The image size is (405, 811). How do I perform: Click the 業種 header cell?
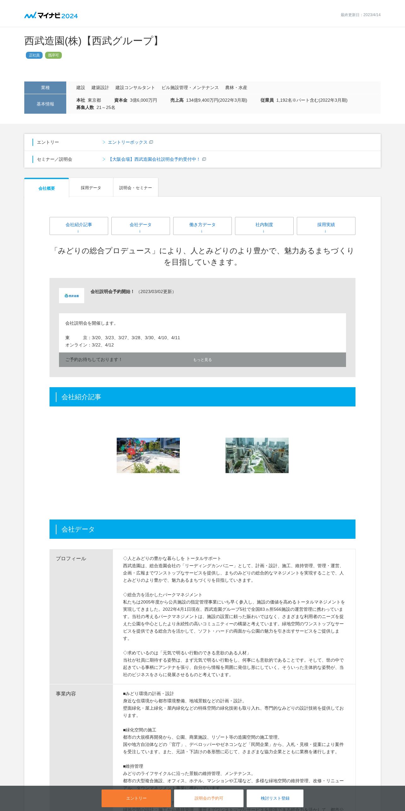coord(45,88)
